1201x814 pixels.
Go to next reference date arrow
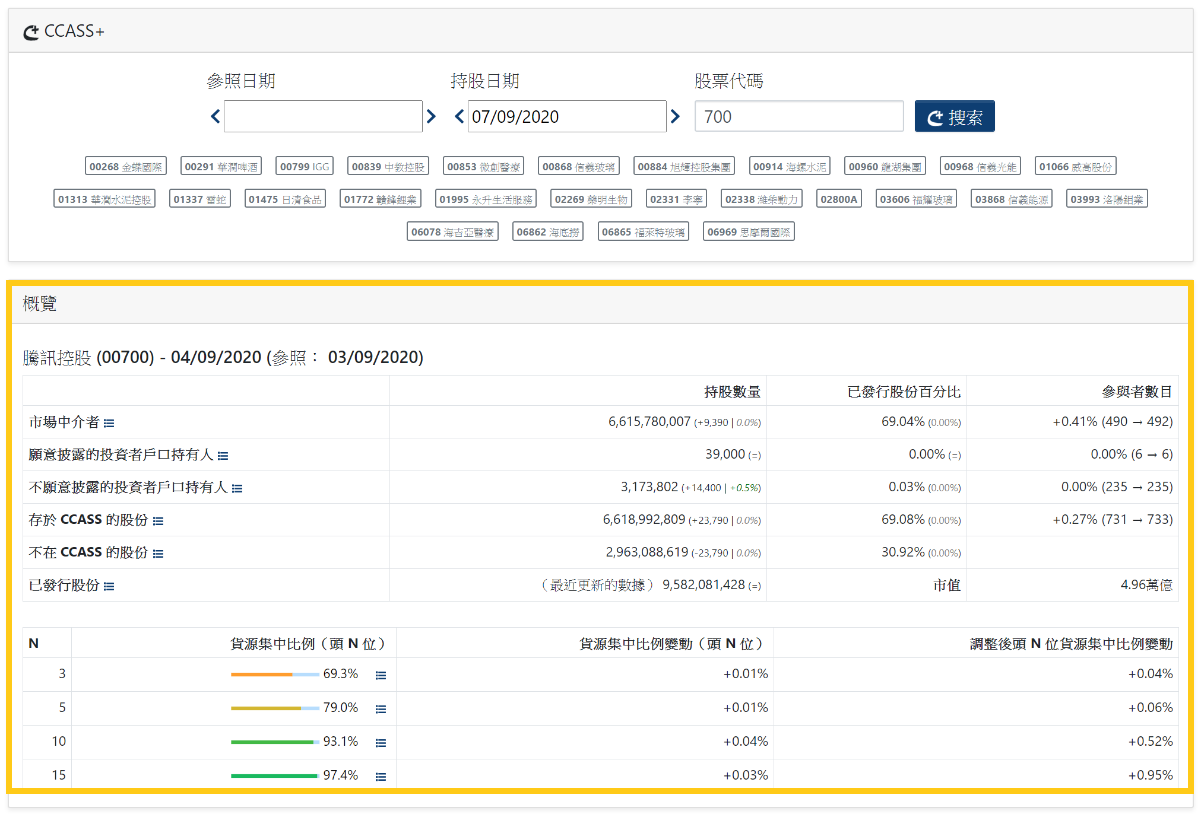432,116
